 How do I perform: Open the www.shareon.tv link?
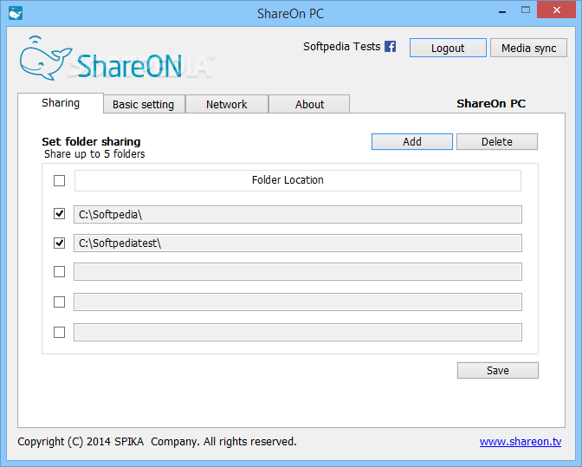click(x=521, y=442)
